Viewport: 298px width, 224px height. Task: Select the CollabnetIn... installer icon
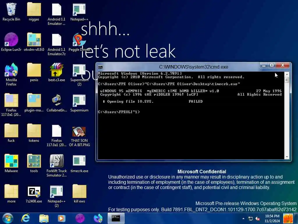click(56, 103)
